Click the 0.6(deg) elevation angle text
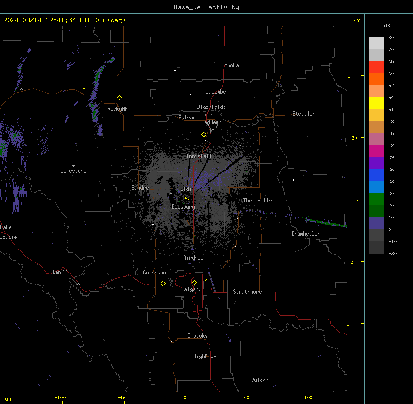 110,20
